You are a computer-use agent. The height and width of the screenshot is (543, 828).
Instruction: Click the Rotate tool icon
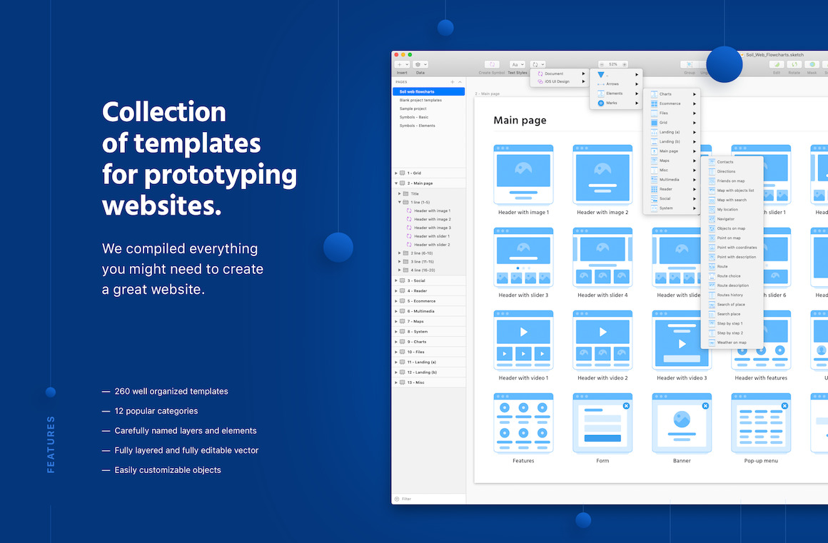click(794, 64)
